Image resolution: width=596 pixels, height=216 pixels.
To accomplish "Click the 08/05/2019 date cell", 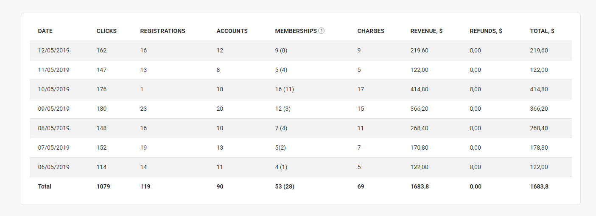I will (x=54, y=128).
